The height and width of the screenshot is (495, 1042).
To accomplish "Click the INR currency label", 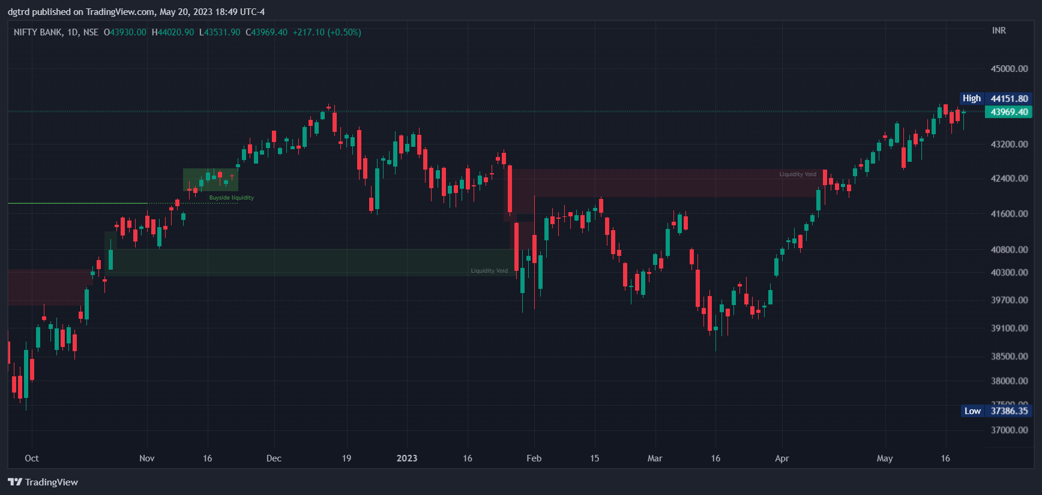I will tap(999, 31).
